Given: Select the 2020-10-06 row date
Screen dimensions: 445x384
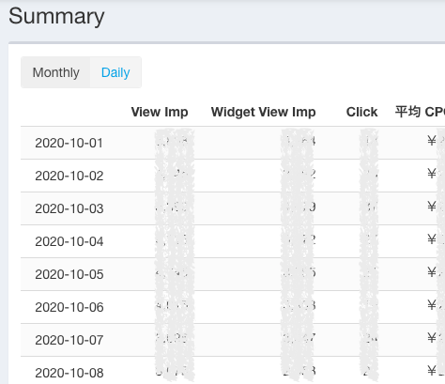Looking at the screenshot, I should pyautogui.click(x=69, y=307).
